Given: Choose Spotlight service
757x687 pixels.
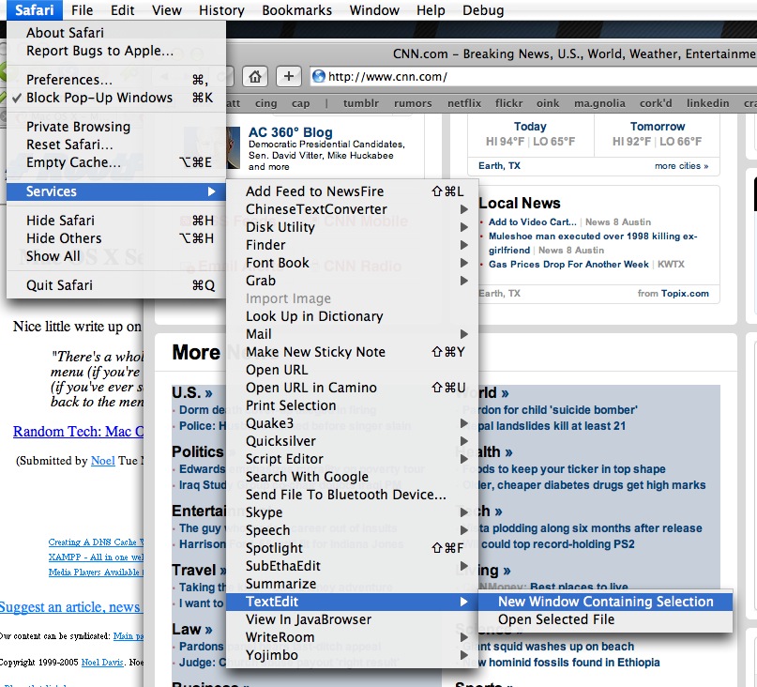Looking at the screenshot, I should (352, 548).
